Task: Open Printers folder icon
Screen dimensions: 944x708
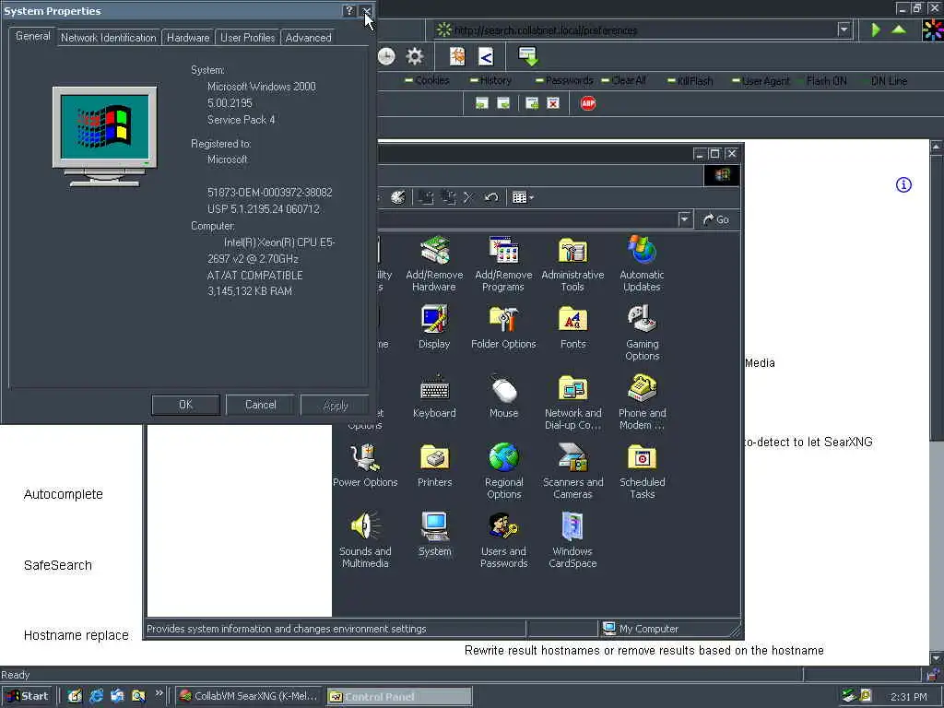Action: 434,465
